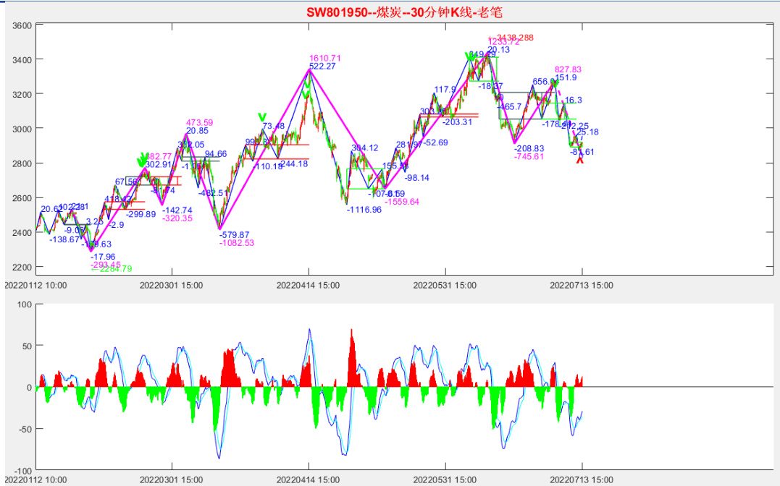This screenshot has width=780, height=486.
Task: Select the magenta -745.61 label
Action: coord(529,156)
